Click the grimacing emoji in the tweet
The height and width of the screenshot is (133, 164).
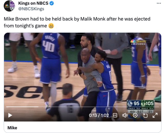pyautogui.click(x=51, y=26)
